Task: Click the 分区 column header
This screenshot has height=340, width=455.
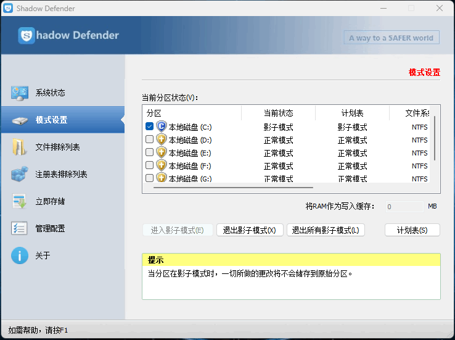Action: click(192, 113)
